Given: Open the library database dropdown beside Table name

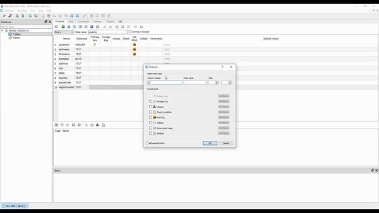Looking at the screenshot, I should (64, 32).
